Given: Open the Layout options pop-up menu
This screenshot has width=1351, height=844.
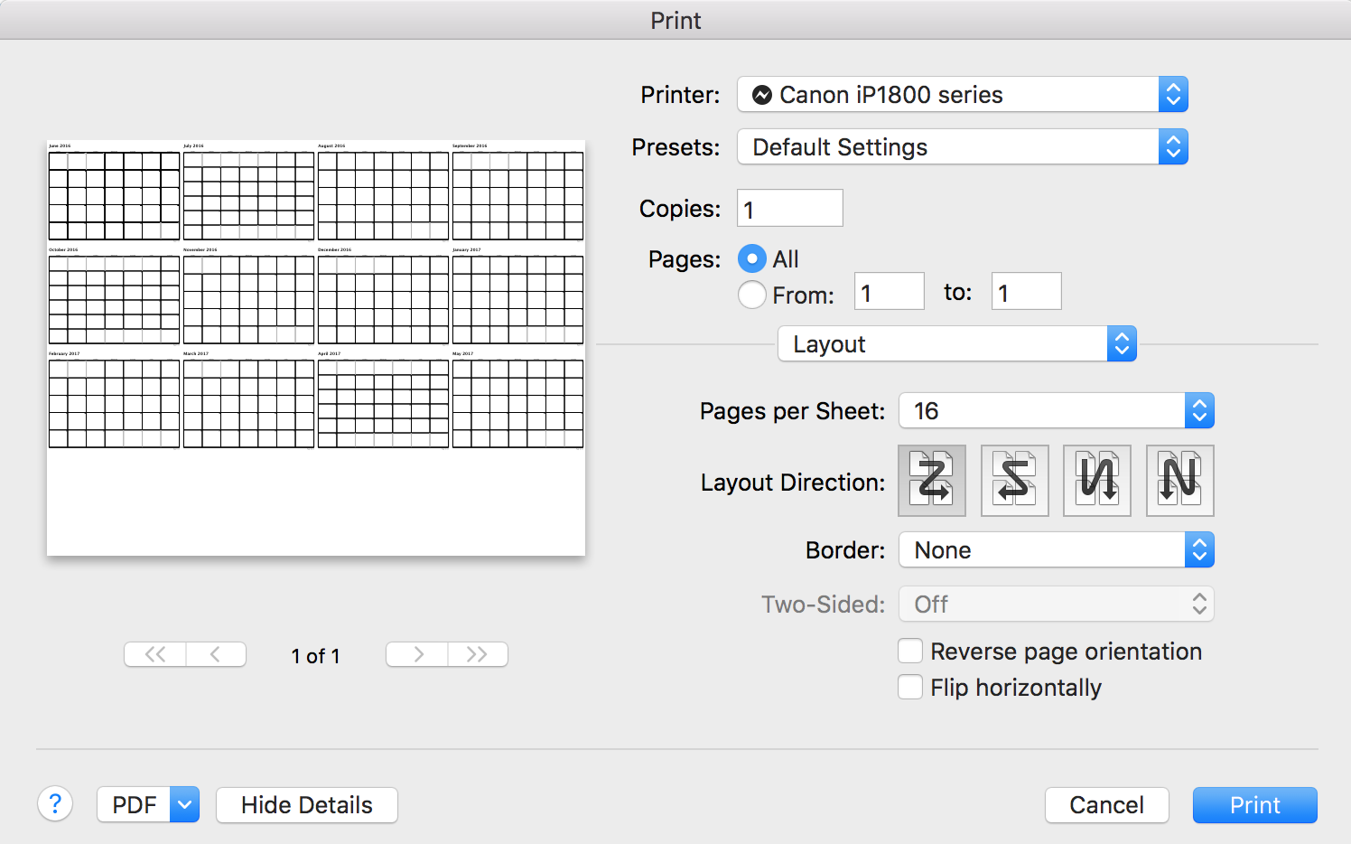Looking at the screenshot, I should [956, 344].
